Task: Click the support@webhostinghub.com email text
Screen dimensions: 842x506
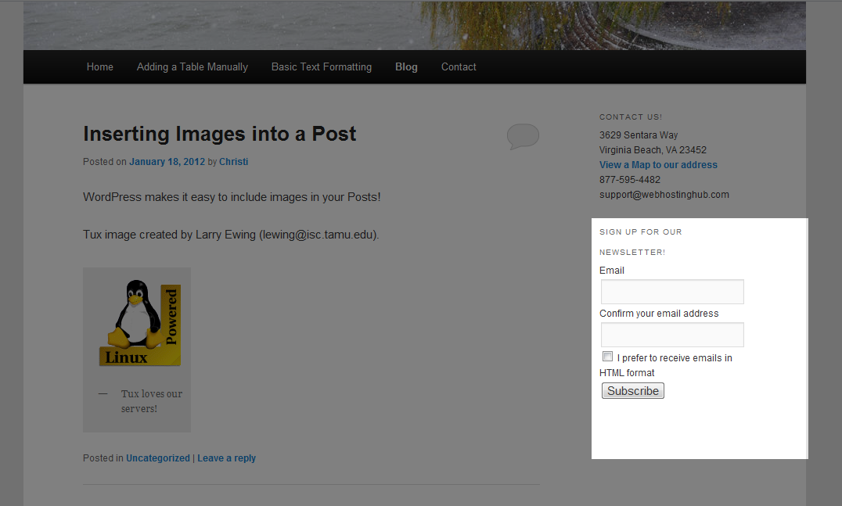Action: [x=664, y=195]
